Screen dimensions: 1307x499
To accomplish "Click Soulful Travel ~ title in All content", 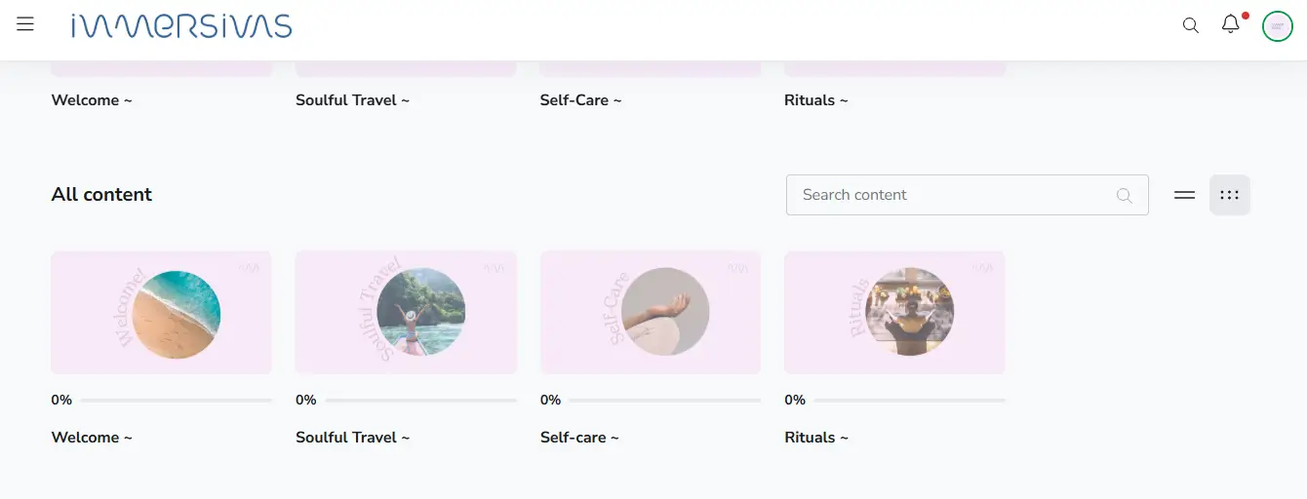I will click(352, 438).
